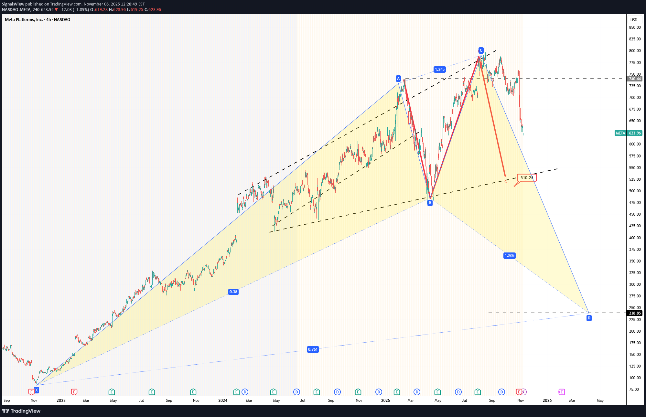Click the META 623.96 price tag on the right axis

pyautogui.click(x=628, y=133)
